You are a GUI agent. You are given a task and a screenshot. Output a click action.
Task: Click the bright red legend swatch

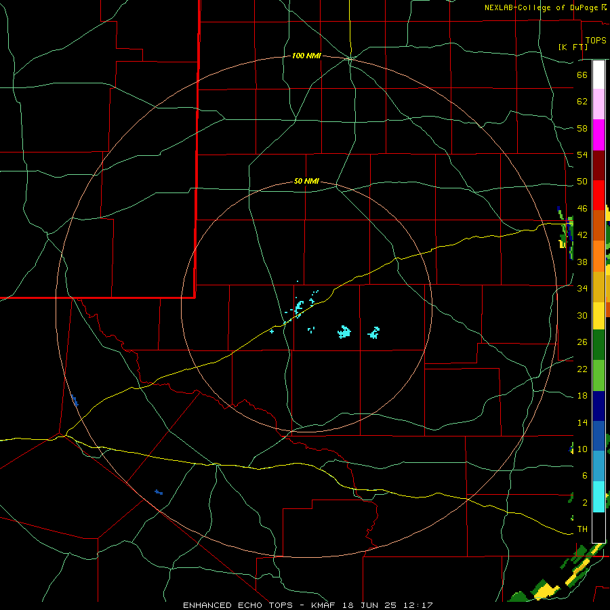598,196
